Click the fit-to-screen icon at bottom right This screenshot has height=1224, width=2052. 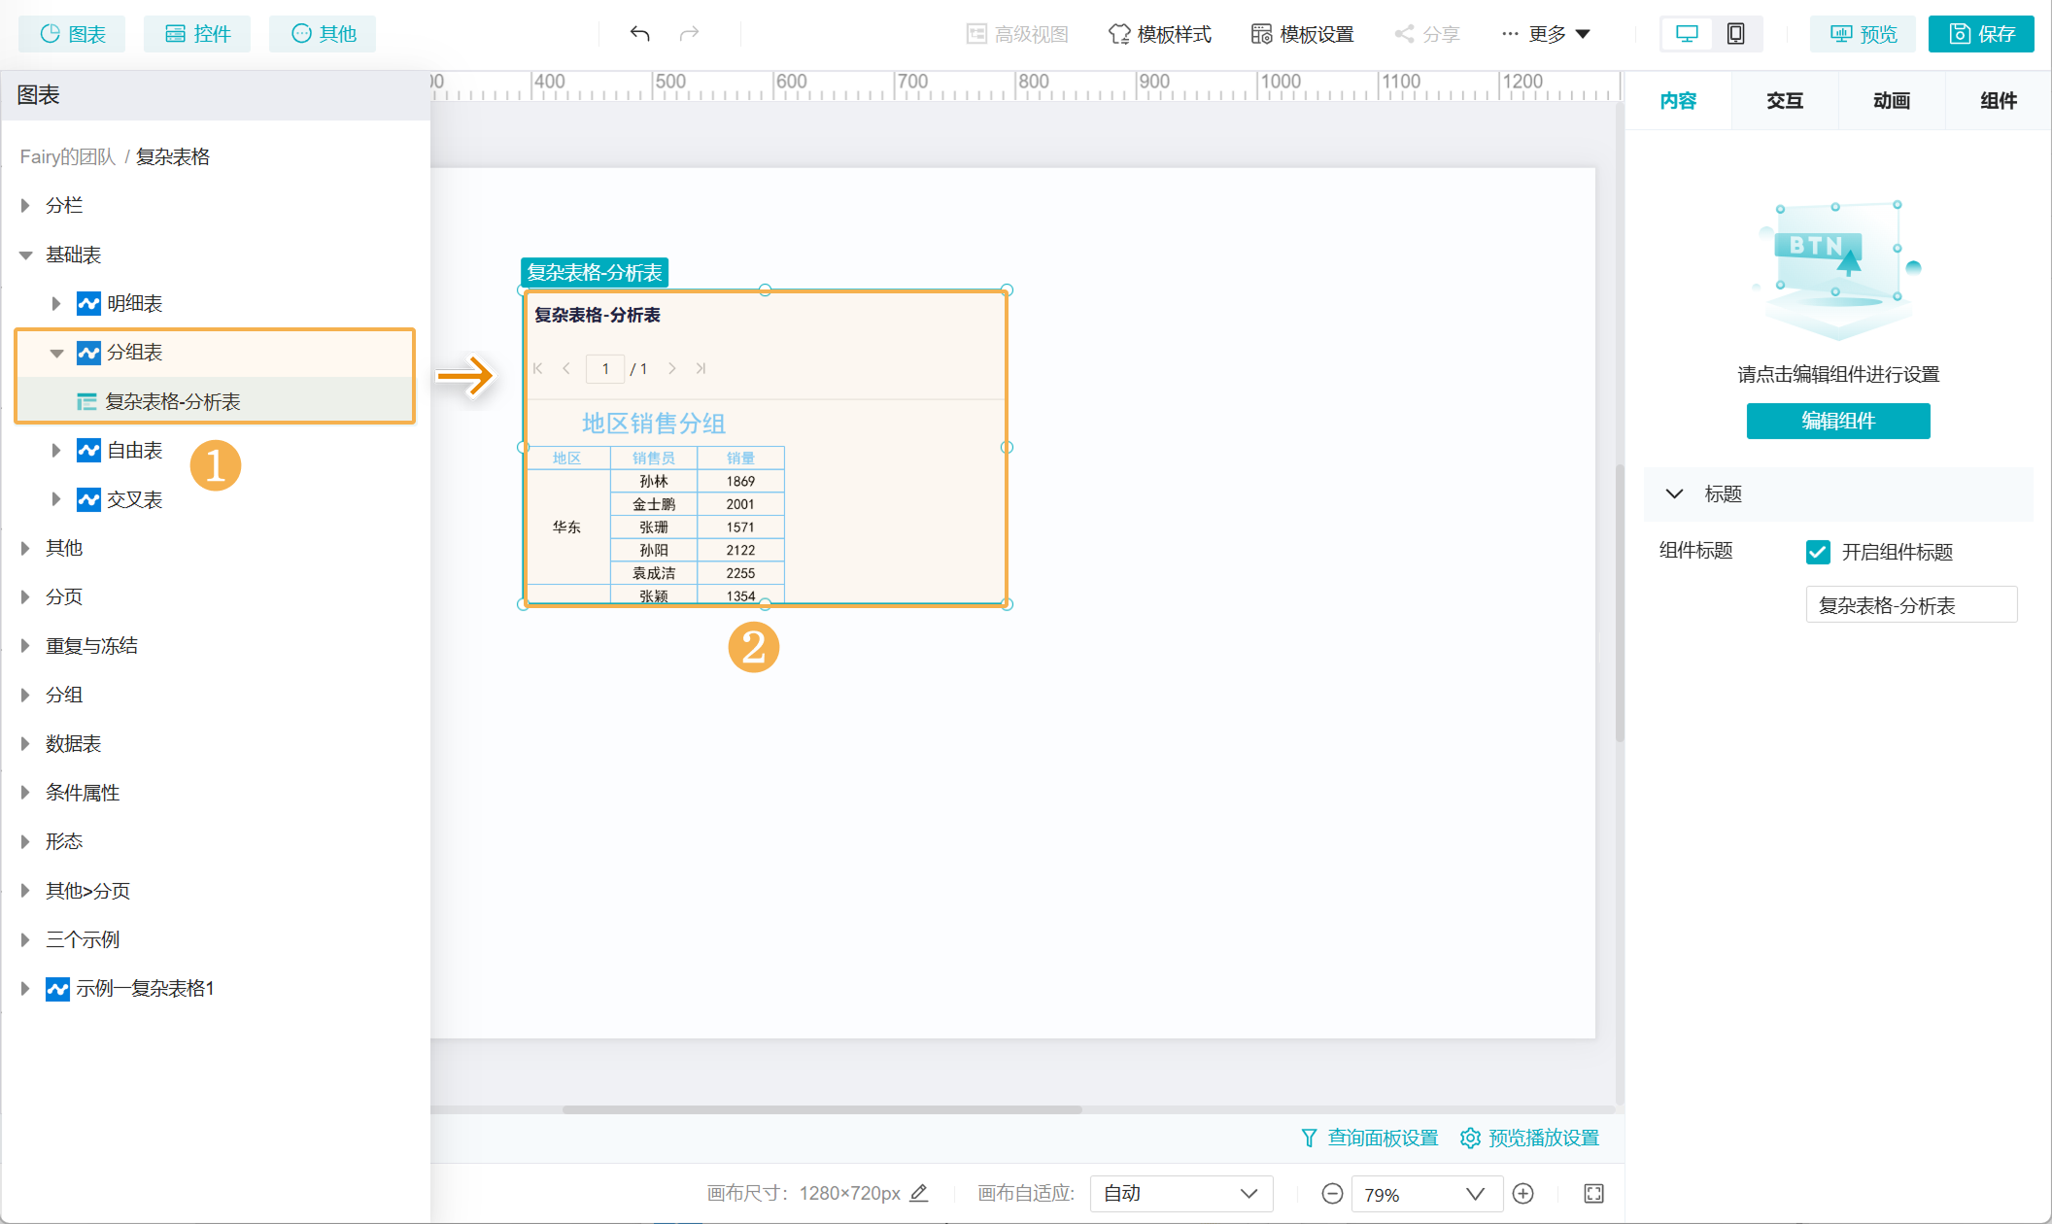[1593, 1194]
